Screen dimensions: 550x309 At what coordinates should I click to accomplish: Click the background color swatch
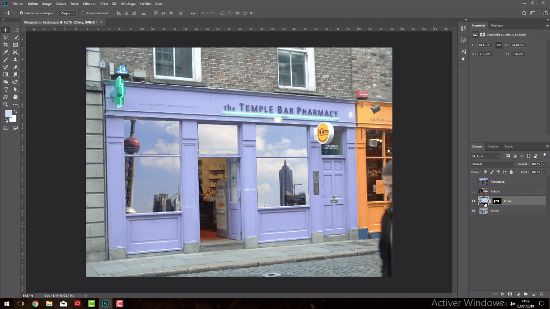click(x=13, y=119)
